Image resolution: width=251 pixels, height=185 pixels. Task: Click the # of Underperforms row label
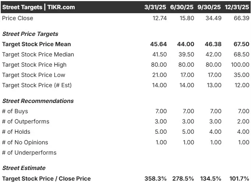coord(29,153)
